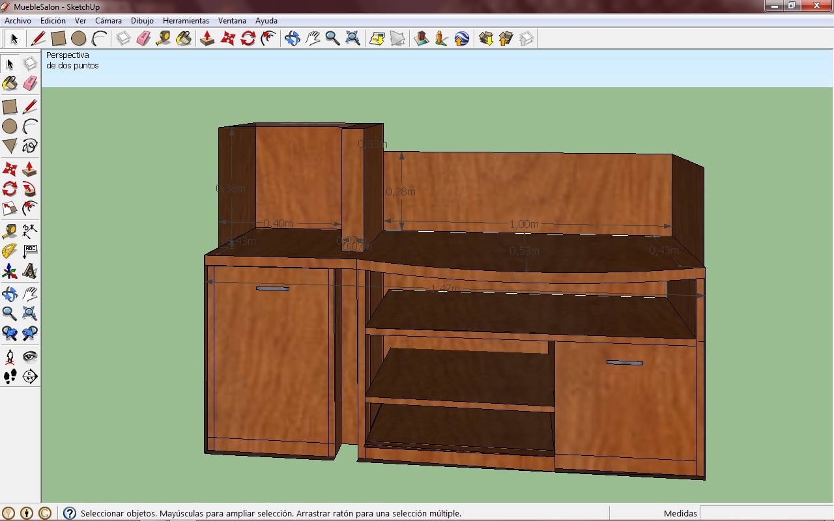Open the Herramientas menu

point(186,21)
